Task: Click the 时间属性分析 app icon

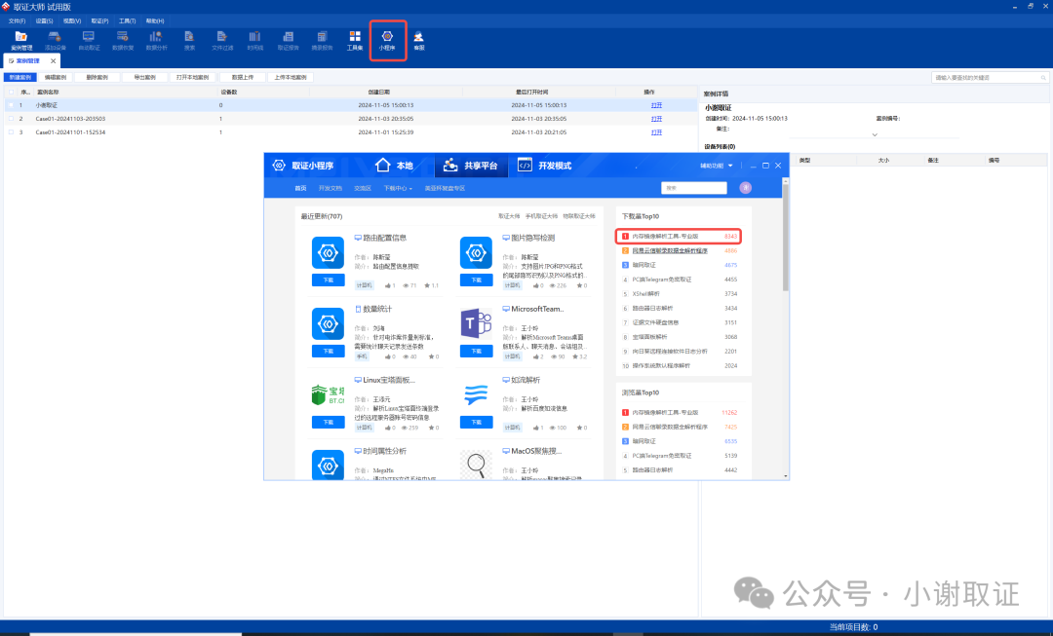Action: click(x=328, y=465)
